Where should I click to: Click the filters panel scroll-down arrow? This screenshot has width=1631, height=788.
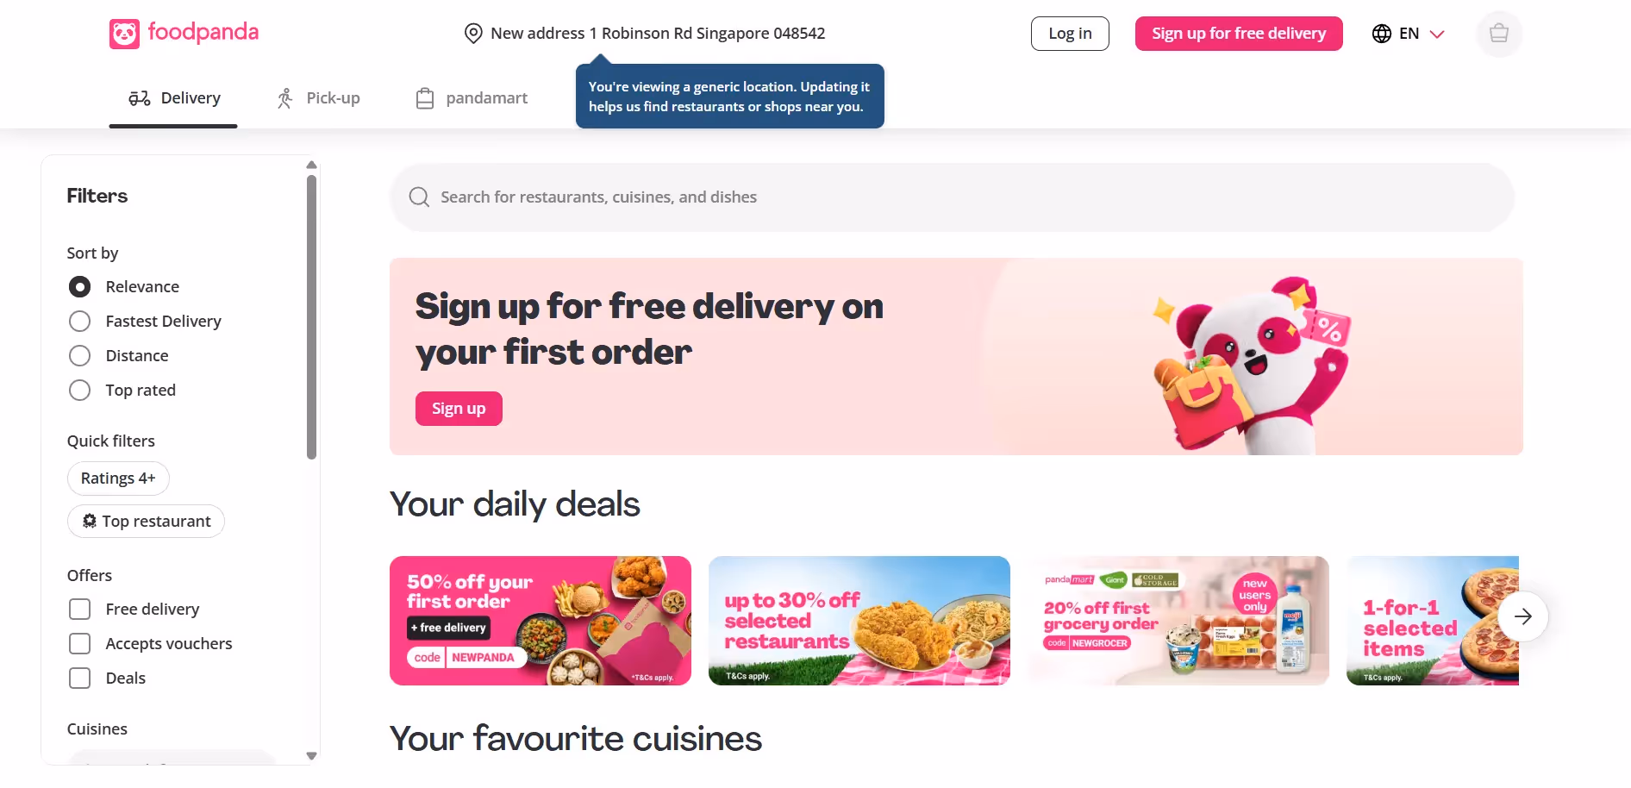(312, 756)
